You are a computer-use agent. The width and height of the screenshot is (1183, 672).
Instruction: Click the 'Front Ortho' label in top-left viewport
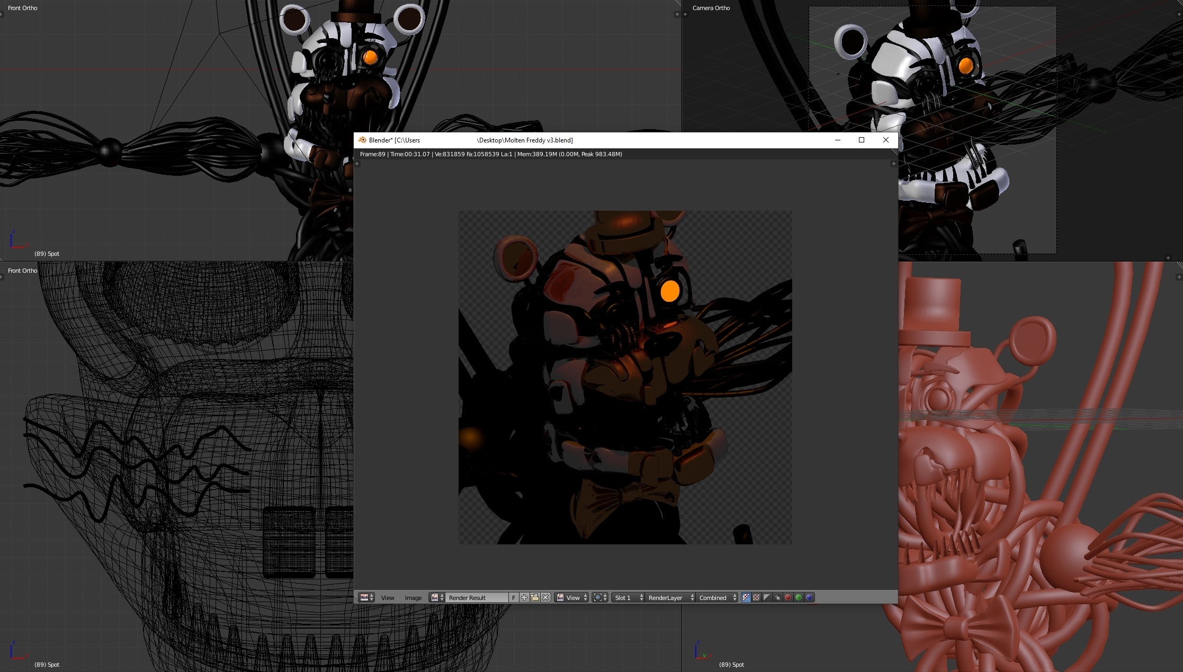23,8
